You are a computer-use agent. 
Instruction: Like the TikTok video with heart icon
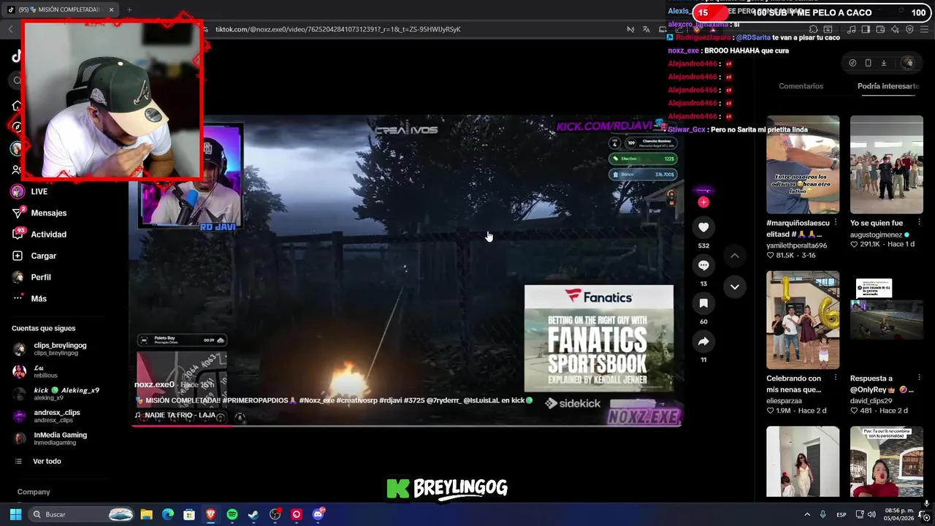click(x=703, y=227)
